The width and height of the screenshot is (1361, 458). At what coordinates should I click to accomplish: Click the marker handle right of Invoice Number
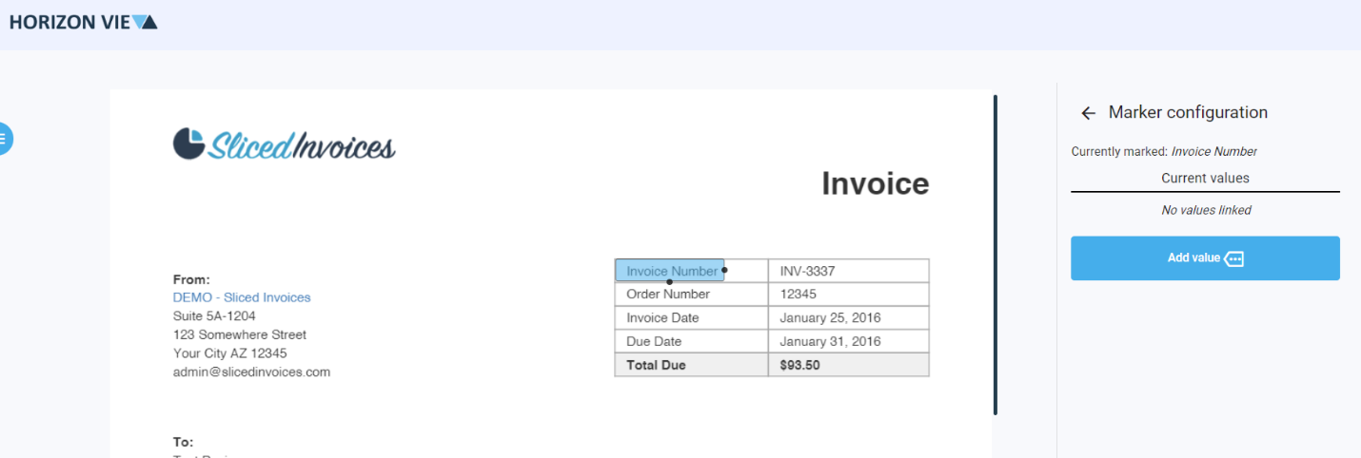click(724, 271)
